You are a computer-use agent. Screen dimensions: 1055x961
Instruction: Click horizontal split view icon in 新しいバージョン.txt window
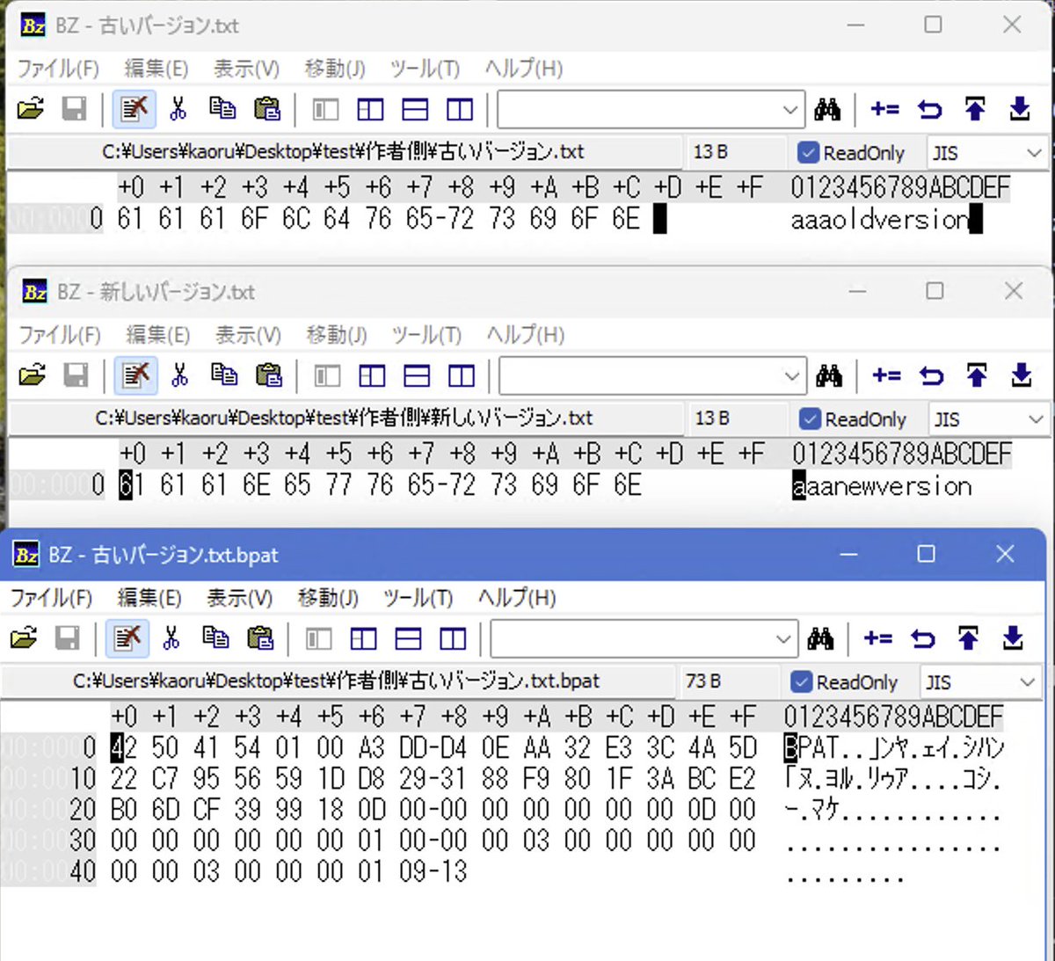[417, 376]
